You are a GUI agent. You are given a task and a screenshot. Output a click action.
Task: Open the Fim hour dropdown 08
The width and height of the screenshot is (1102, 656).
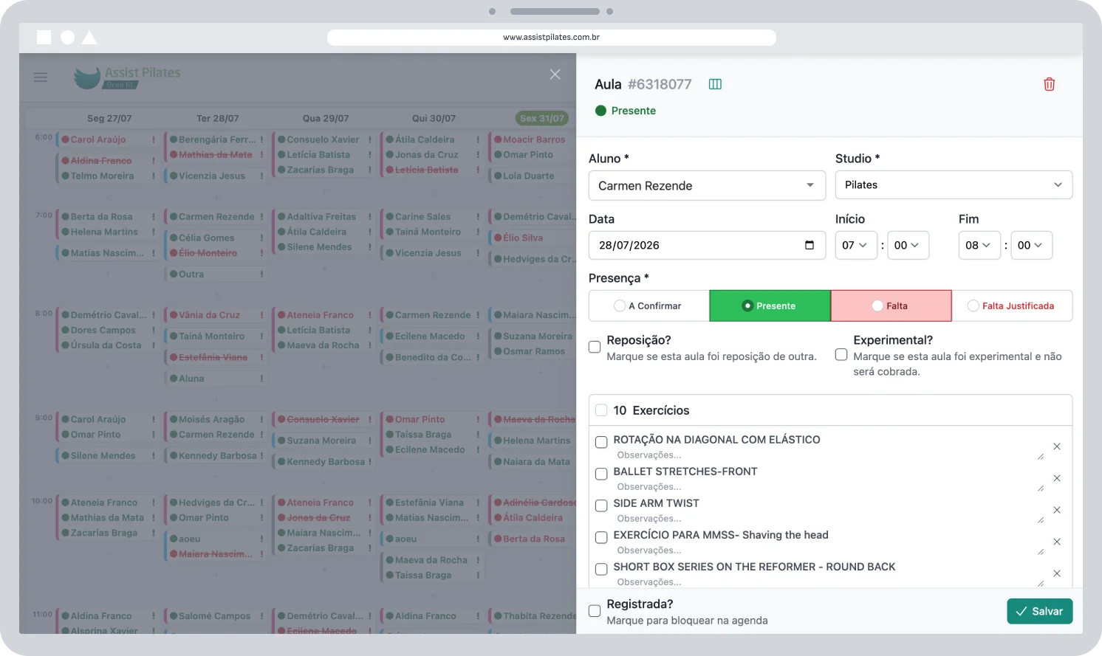tap(979, 245)
